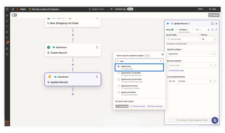The width and height of the screenshot is (225, 133).
Task: Select Opportunity Share radio option
Action: [x=118, y=92]
